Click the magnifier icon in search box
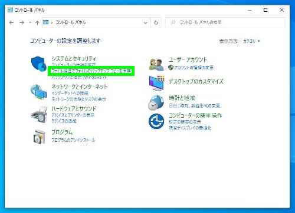 173,22
